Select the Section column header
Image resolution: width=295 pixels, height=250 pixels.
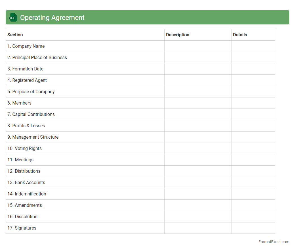coord(15,35)
